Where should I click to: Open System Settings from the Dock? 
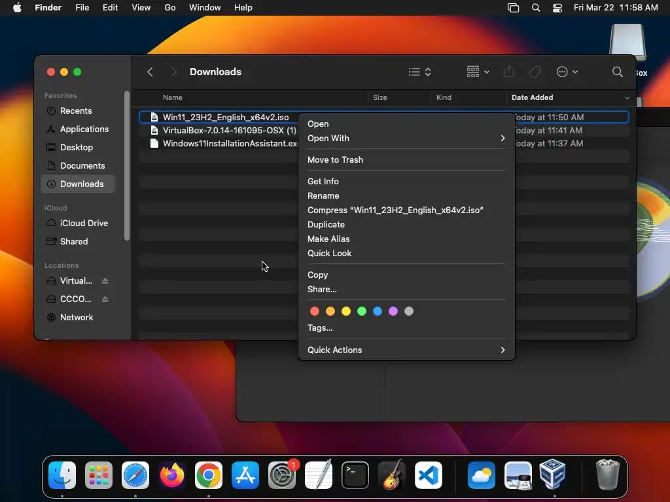tap(282, 475)
